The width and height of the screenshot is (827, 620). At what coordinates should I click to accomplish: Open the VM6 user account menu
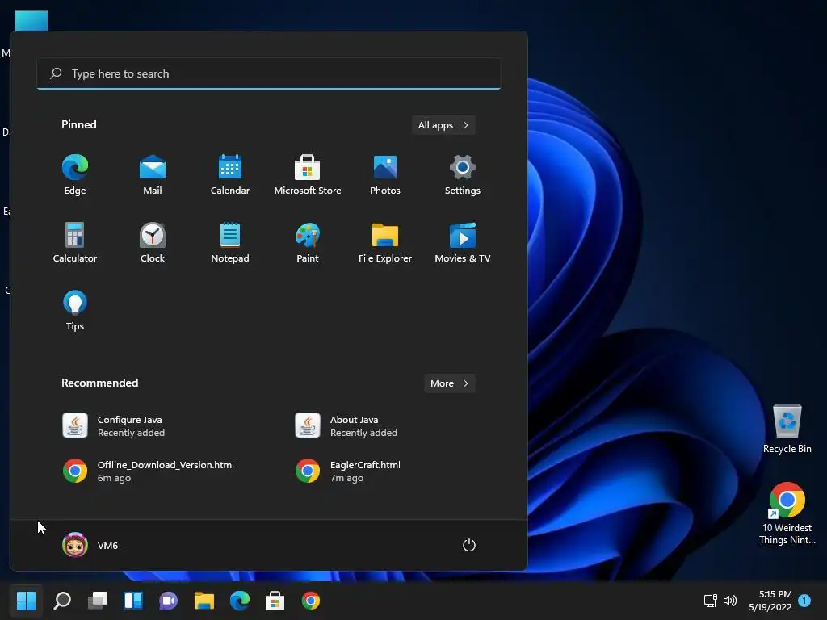click(90, 545)
